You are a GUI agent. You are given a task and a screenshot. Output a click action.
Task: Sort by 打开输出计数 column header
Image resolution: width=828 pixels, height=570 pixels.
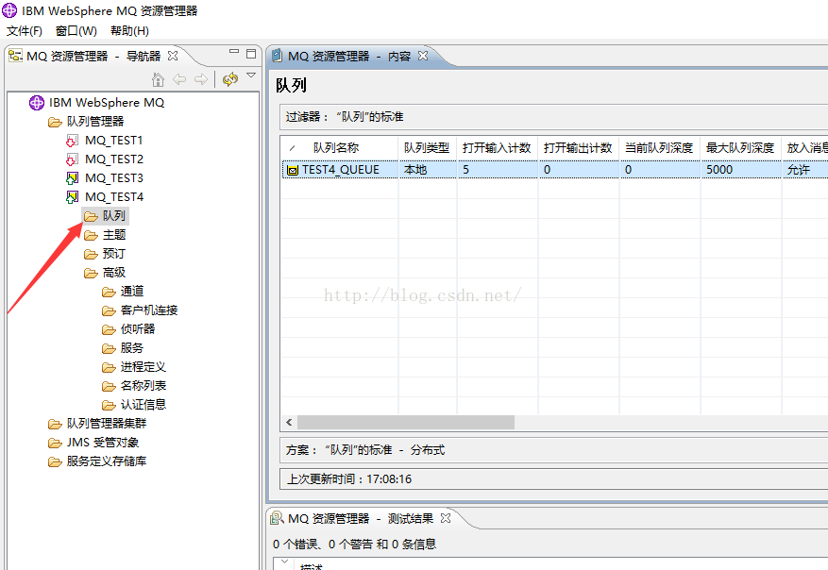pos(578,148)
